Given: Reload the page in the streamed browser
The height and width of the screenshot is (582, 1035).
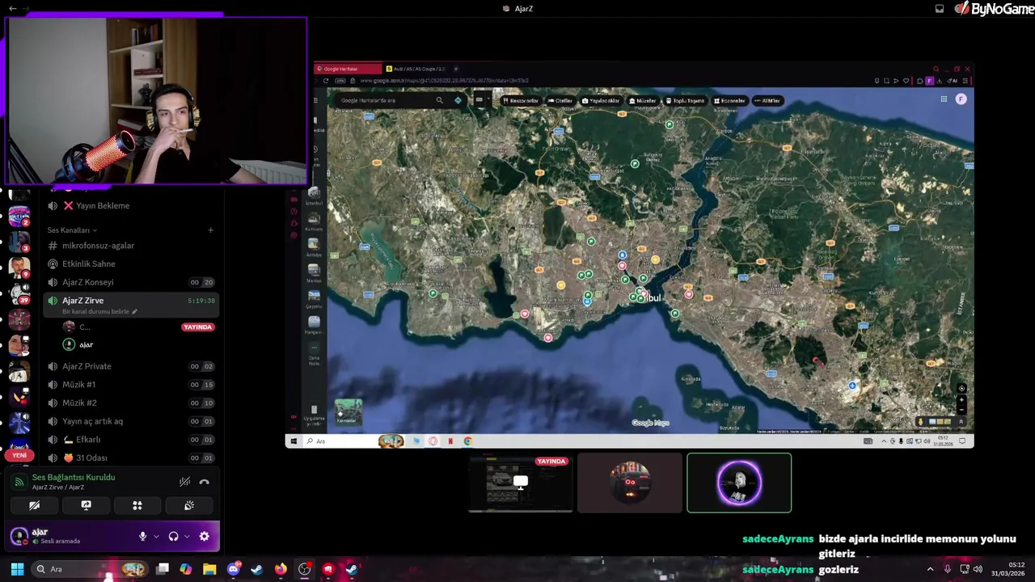Looking at the screenshot, I should [326, 81].
